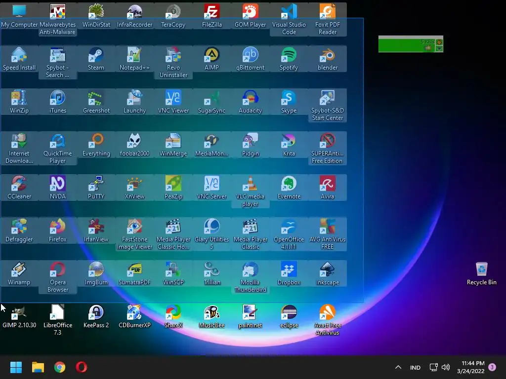Click the TeraCopy desktop icon
This screenshot has width=506, height=379.
[x=173, y=15]
